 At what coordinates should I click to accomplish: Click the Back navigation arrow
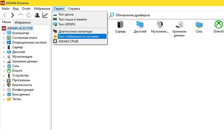(5, 15)
